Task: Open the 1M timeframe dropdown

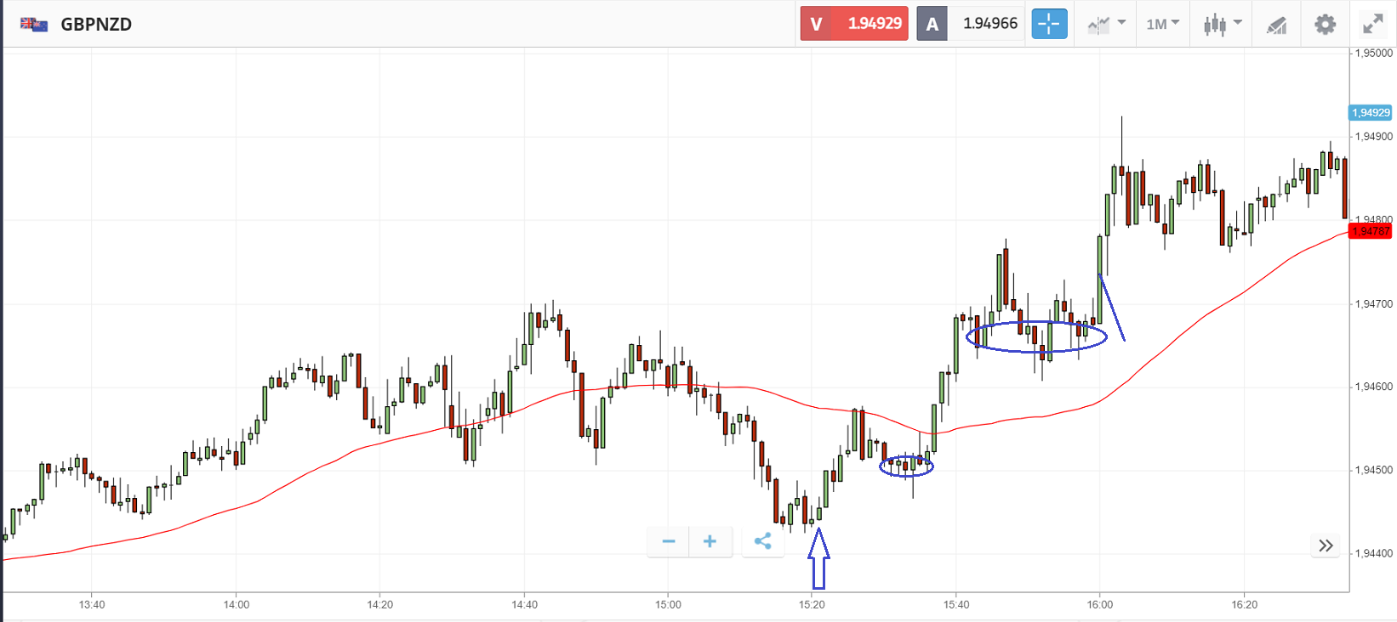Action: pos(1162,24)
